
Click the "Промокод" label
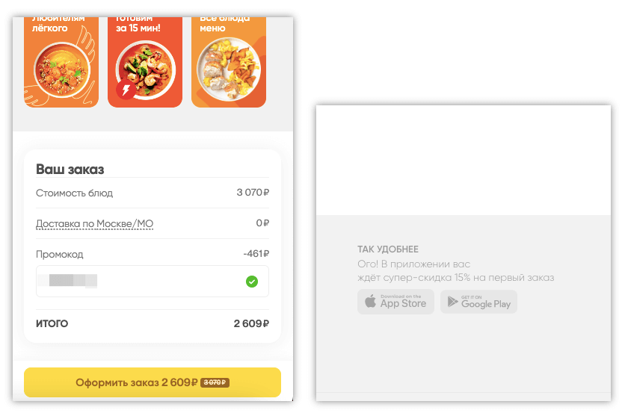tap(60, 254)
